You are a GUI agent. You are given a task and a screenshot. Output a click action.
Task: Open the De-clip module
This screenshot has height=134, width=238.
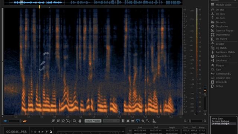[x=218, y=10]
